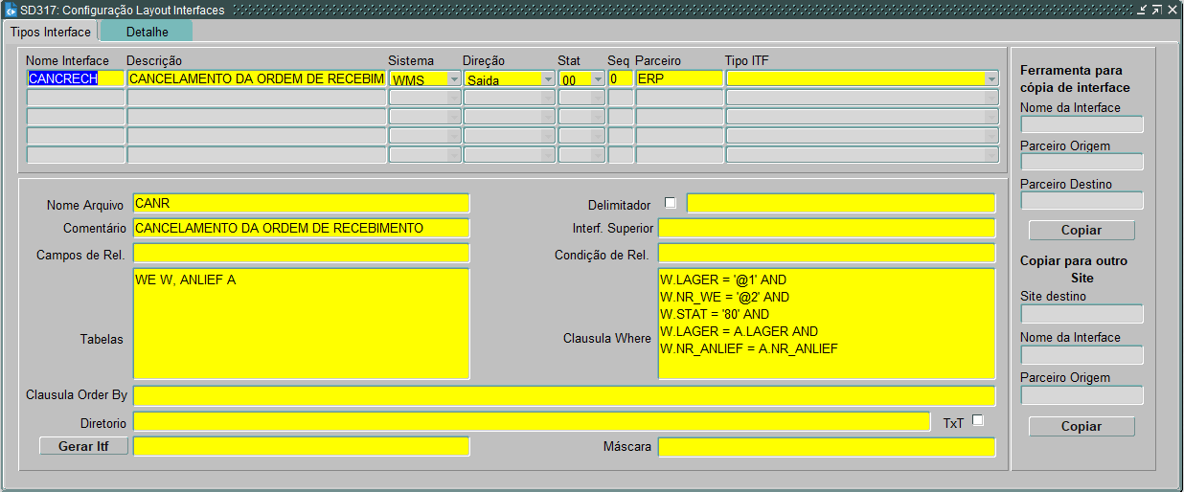Image resolution: width=1184 pixels, height=492 pixels.
Task: Click the Parceiro Origem field below Site destino
Action: [x=1082, y=395]
